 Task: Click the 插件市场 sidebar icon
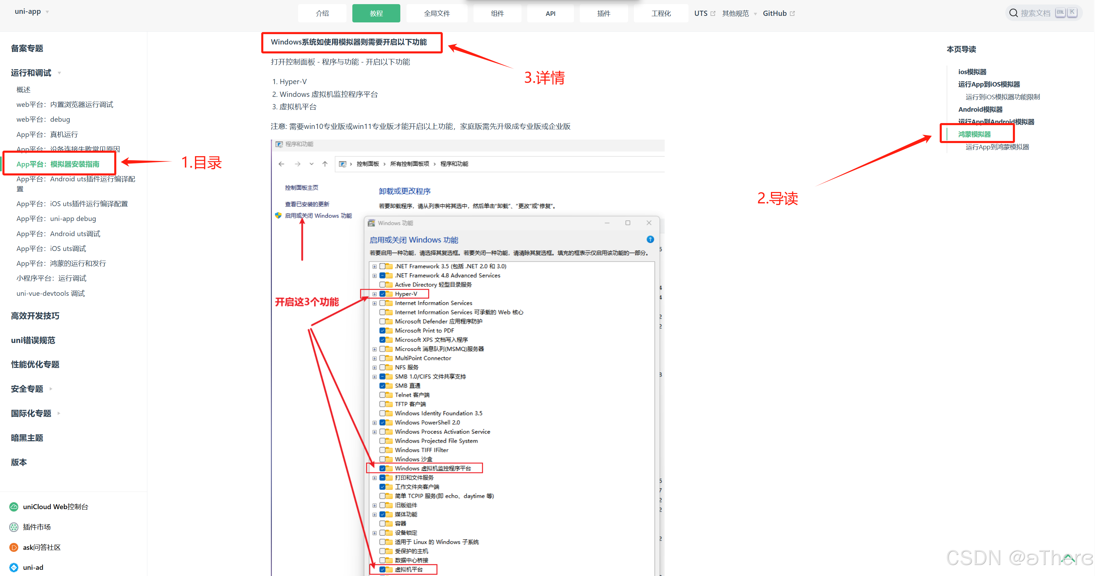pyautogui.click(x=13, y=527)
